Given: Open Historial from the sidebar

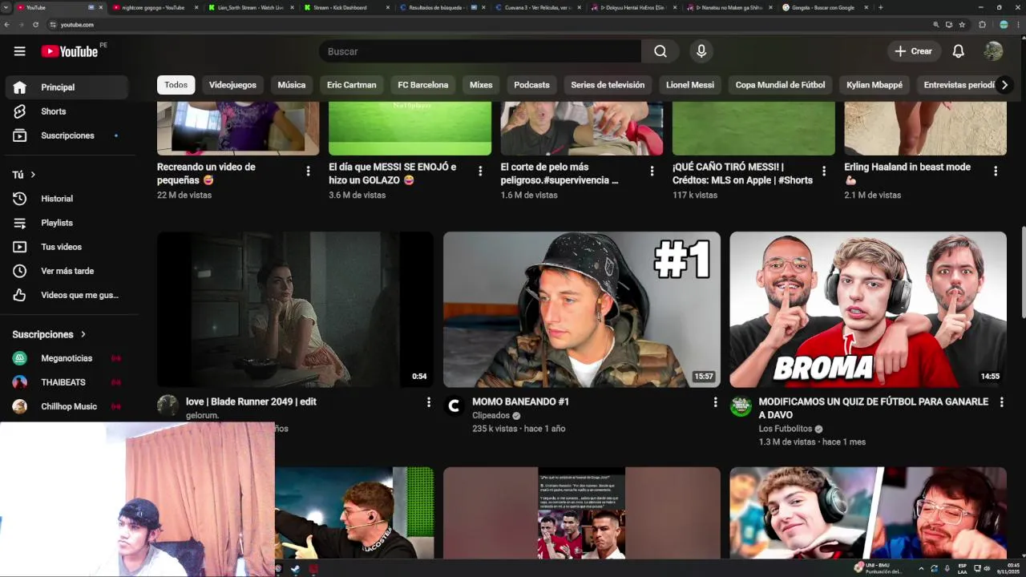Looking at the screenshot, I should (x=66, y=199).
